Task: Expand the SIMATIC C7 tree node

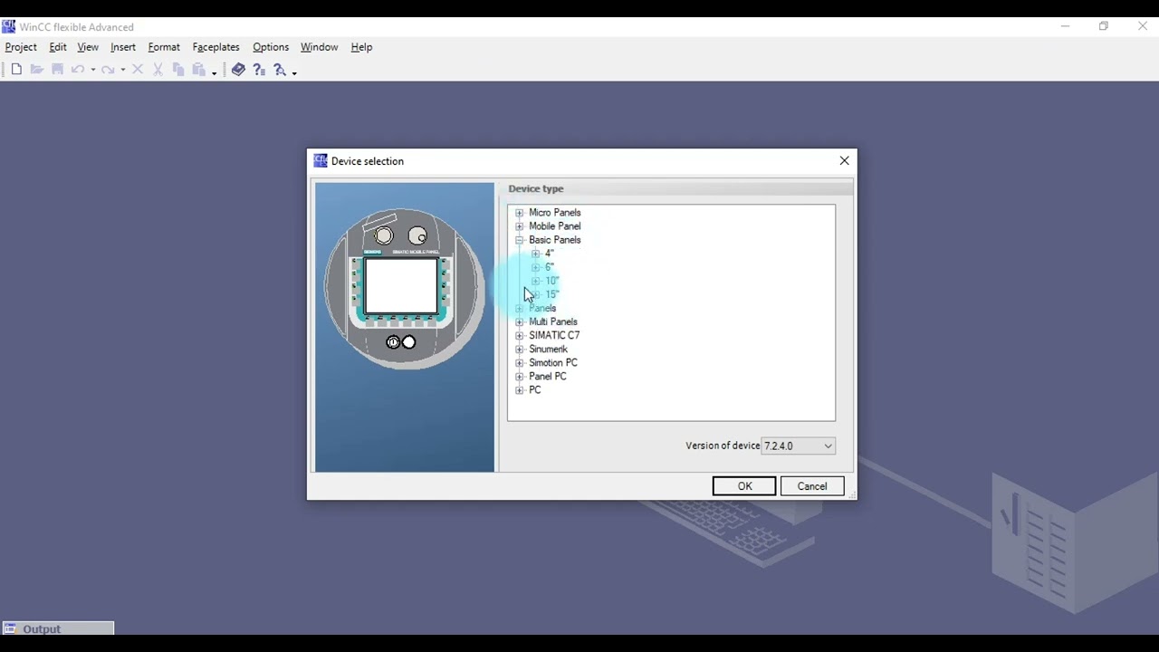Action: coord(520,335)
